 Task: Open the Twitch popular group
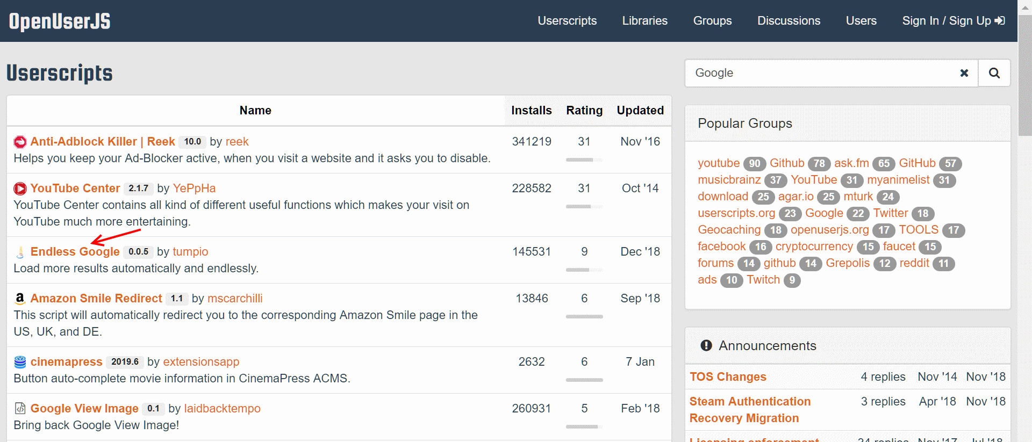(x=763, y=280)
